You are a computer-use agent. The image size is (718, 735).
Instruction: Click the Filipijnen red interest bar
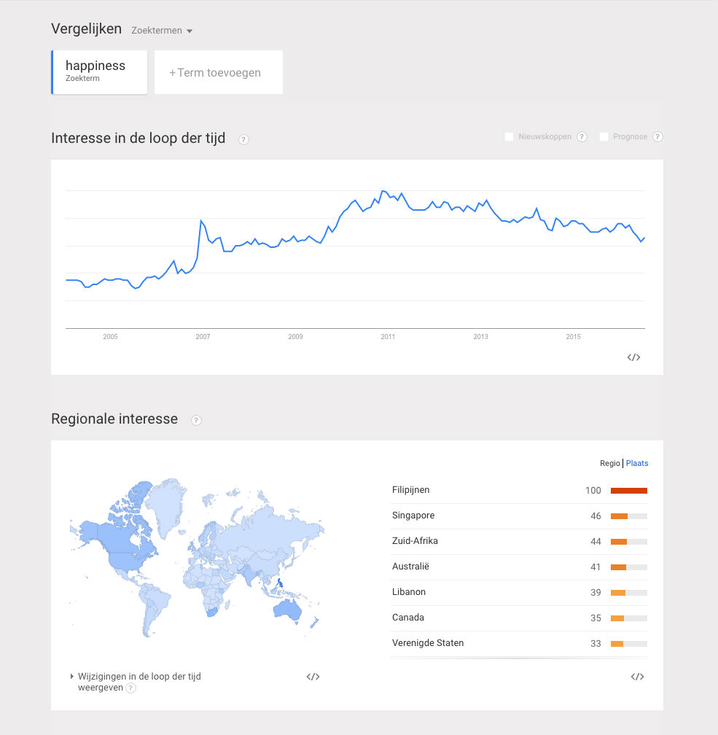[x=628, y=491]
